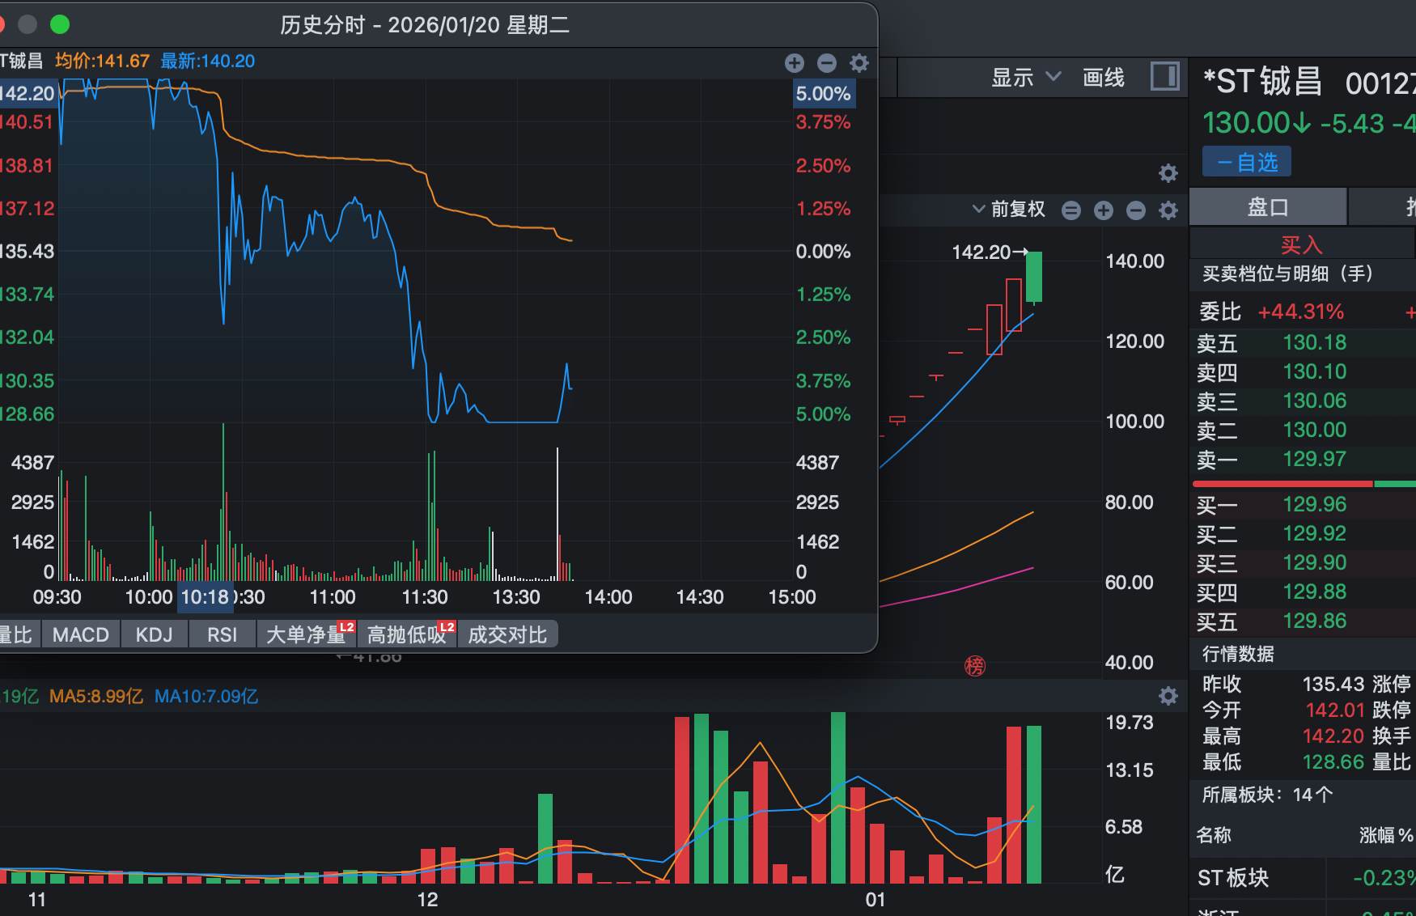Open the 显示 display dropdown
Screen dimensions: 1416x916
click(x=1025, y=77)
